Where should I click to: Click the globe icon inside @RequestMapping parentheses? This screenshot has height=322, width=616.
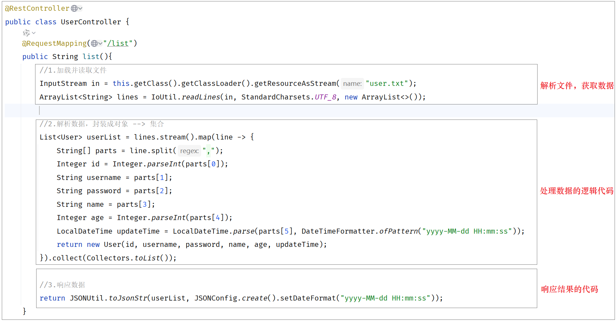tap(94, 43)
